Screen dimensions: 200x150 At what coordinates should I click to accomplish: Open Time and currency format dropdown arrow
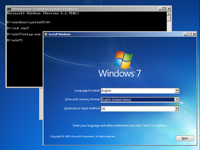pyautogui.click(x=176, y=99)
